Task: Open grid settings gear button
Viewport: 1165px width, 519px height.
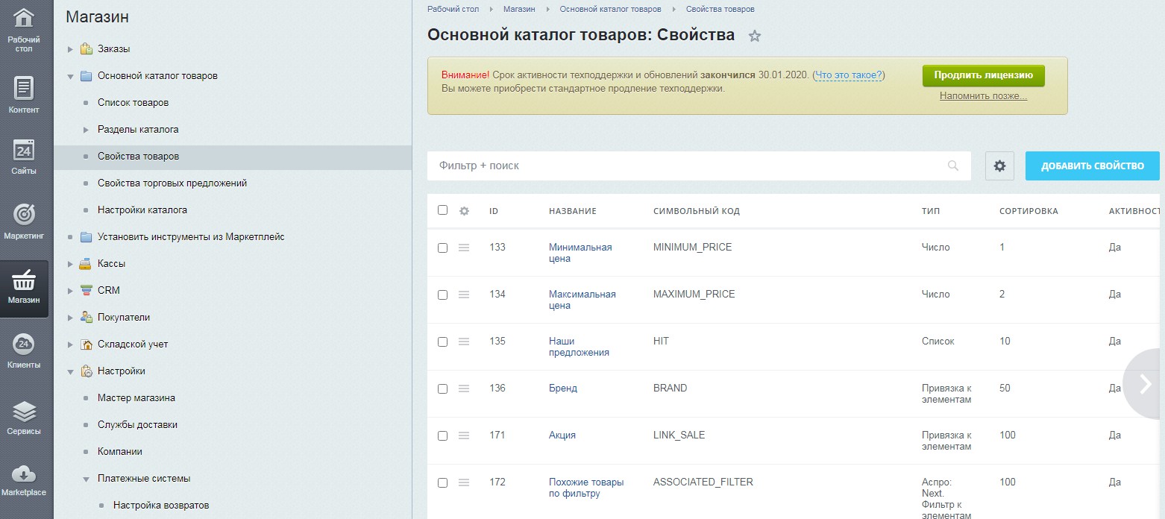Action: [999, 166]
